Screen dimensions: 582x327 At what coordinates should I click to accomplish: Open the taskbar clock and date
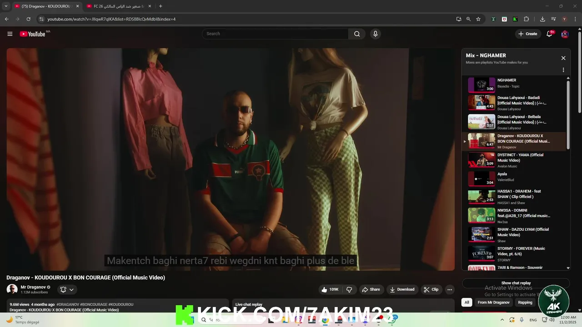pos(568,320)
